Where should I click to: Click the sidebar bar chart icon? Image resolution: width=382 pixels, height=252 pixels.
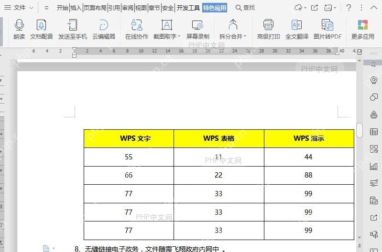coord(374,166)
